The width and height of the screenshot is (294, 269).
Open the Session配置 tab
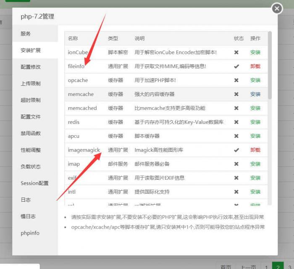(x=34, y=183)
